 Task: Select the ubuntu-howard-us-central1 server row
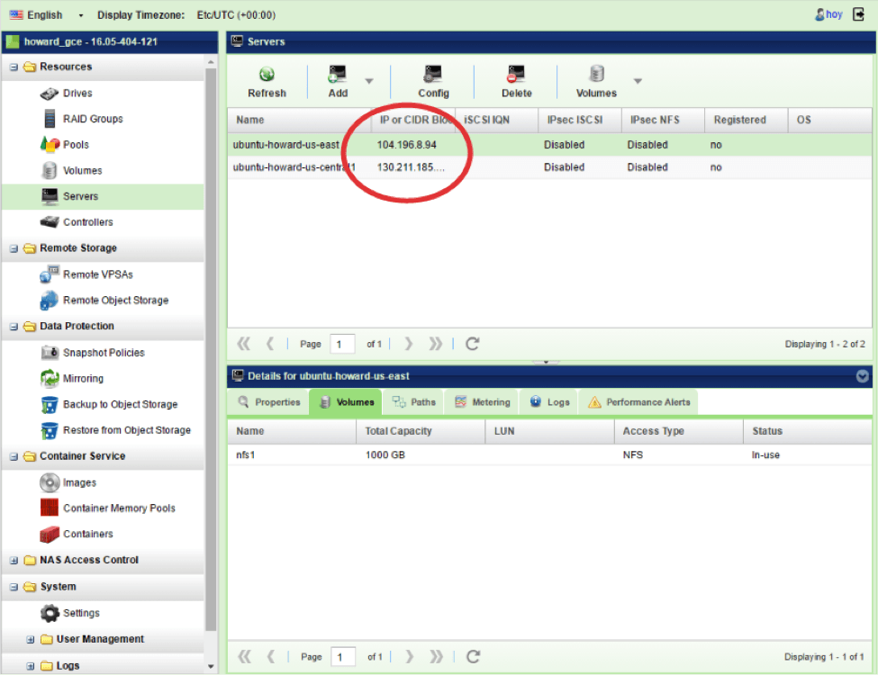click(294, 167)
